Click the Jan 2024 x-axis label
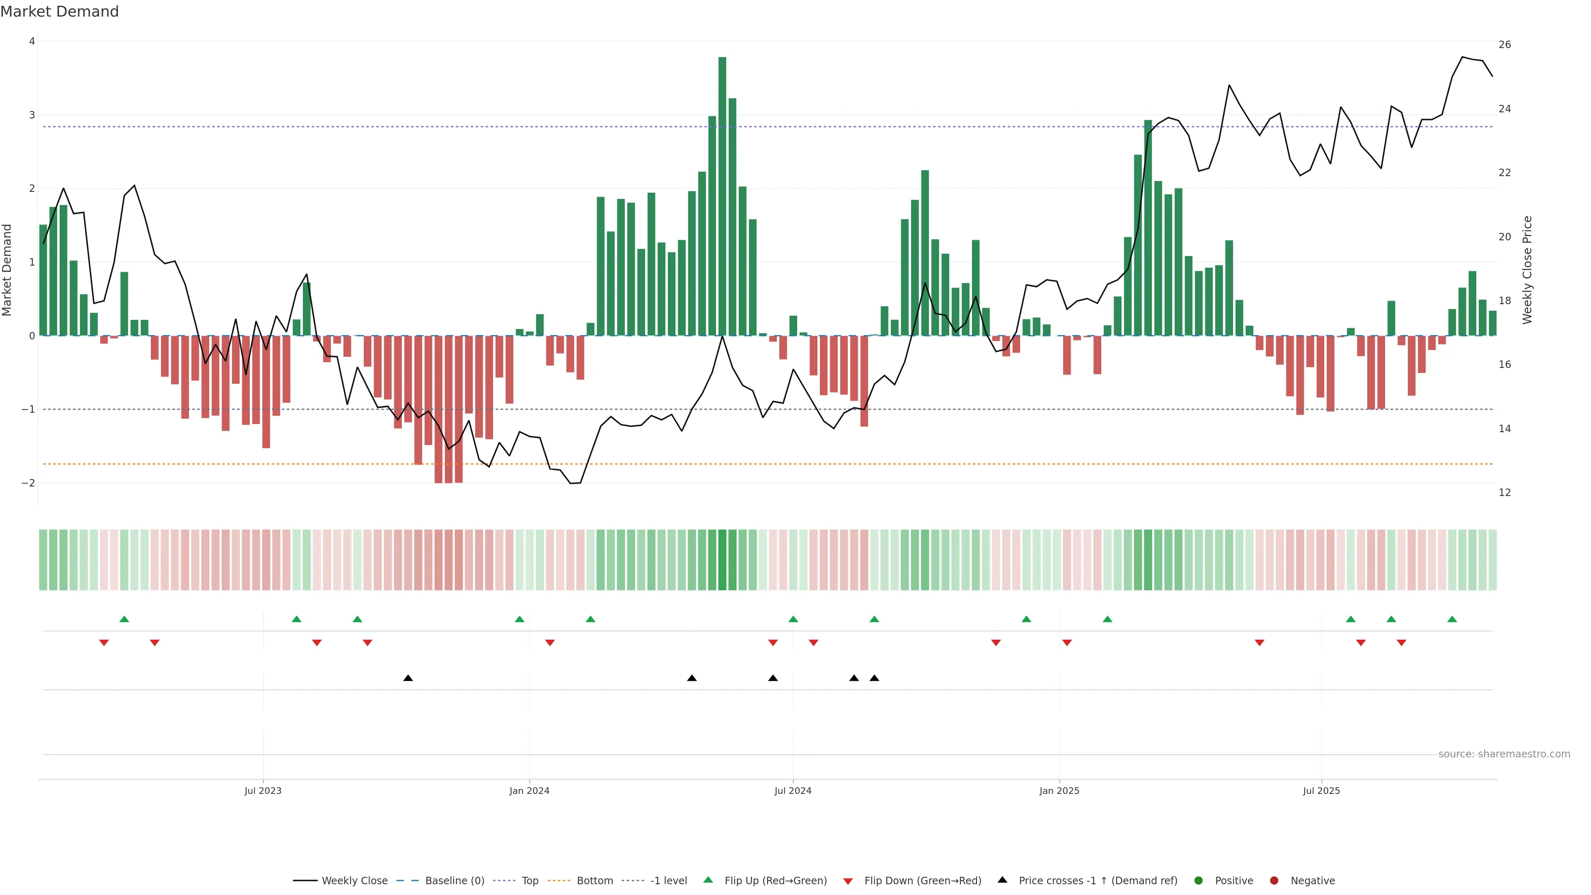Viewport: 1591px width, 895px height. 530,791
